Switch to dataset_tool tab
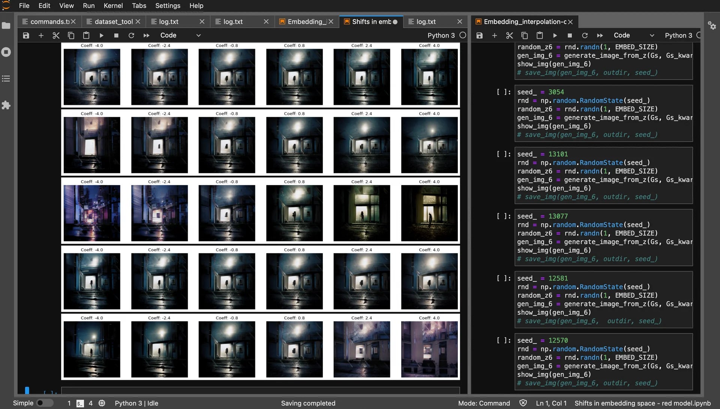Viewport: 720px width, 409px height. coord(113,22)
